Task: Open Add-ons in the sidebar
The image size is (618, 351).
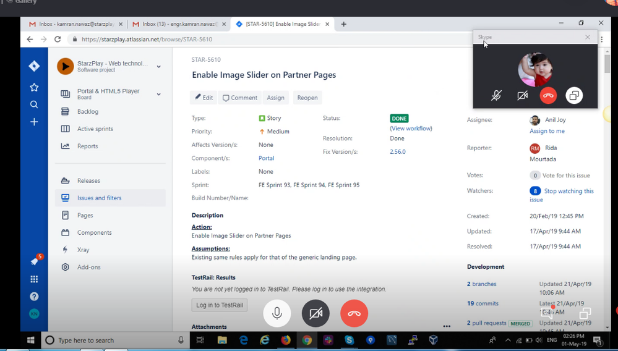Action: [x=110, y=267]
